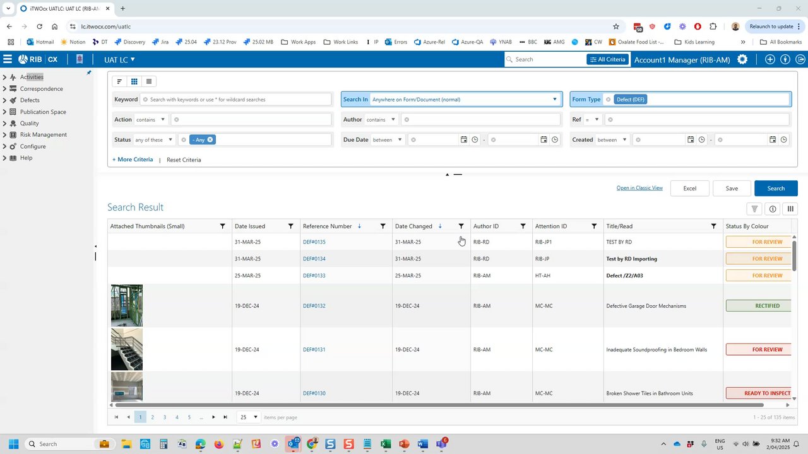Go to results page 2

(152, 417)
